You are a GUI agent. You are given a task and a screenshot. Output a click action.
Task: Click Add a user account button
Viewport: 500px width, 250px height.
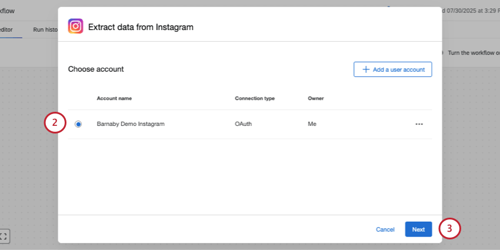[x=392, y=69]
